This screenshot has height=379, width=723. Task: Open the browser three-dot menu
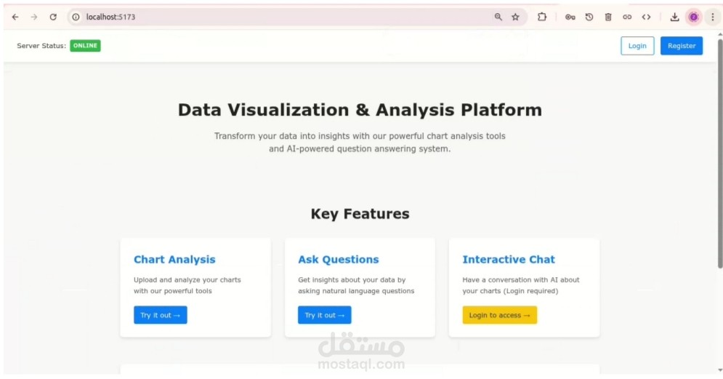click(x=712, y=17)
